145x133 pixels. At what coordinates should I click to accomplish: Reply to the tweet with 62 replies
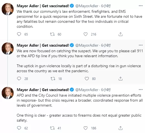pos(19,128)
